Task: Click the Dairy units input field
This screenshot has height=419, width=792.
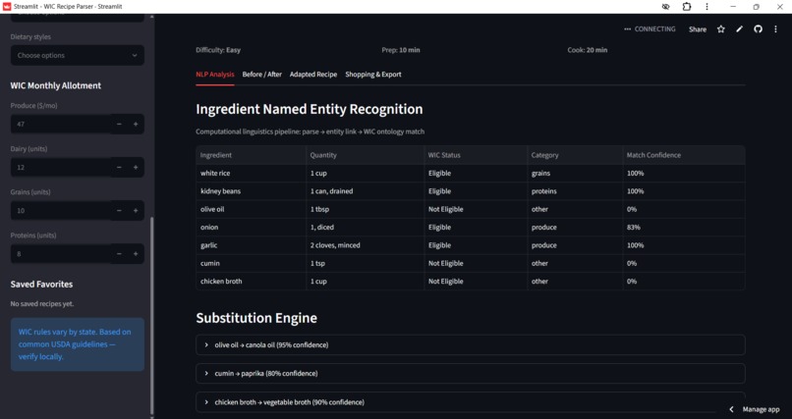Action: coord(61,168)
